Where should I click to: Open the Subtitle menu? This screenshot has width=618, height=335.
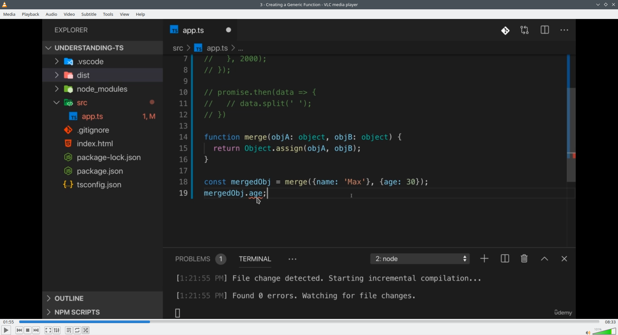tap(89, 14)
